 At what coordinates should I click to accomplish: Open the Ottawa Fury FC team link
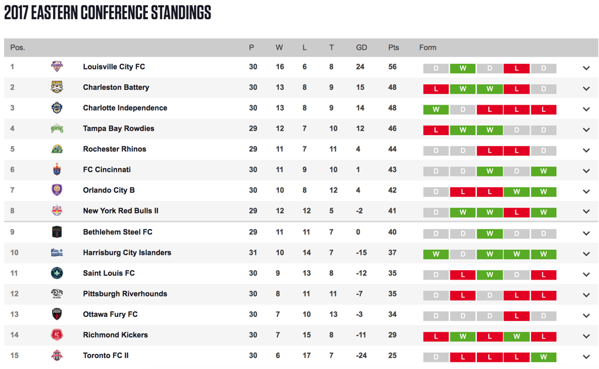click(110, 315)
